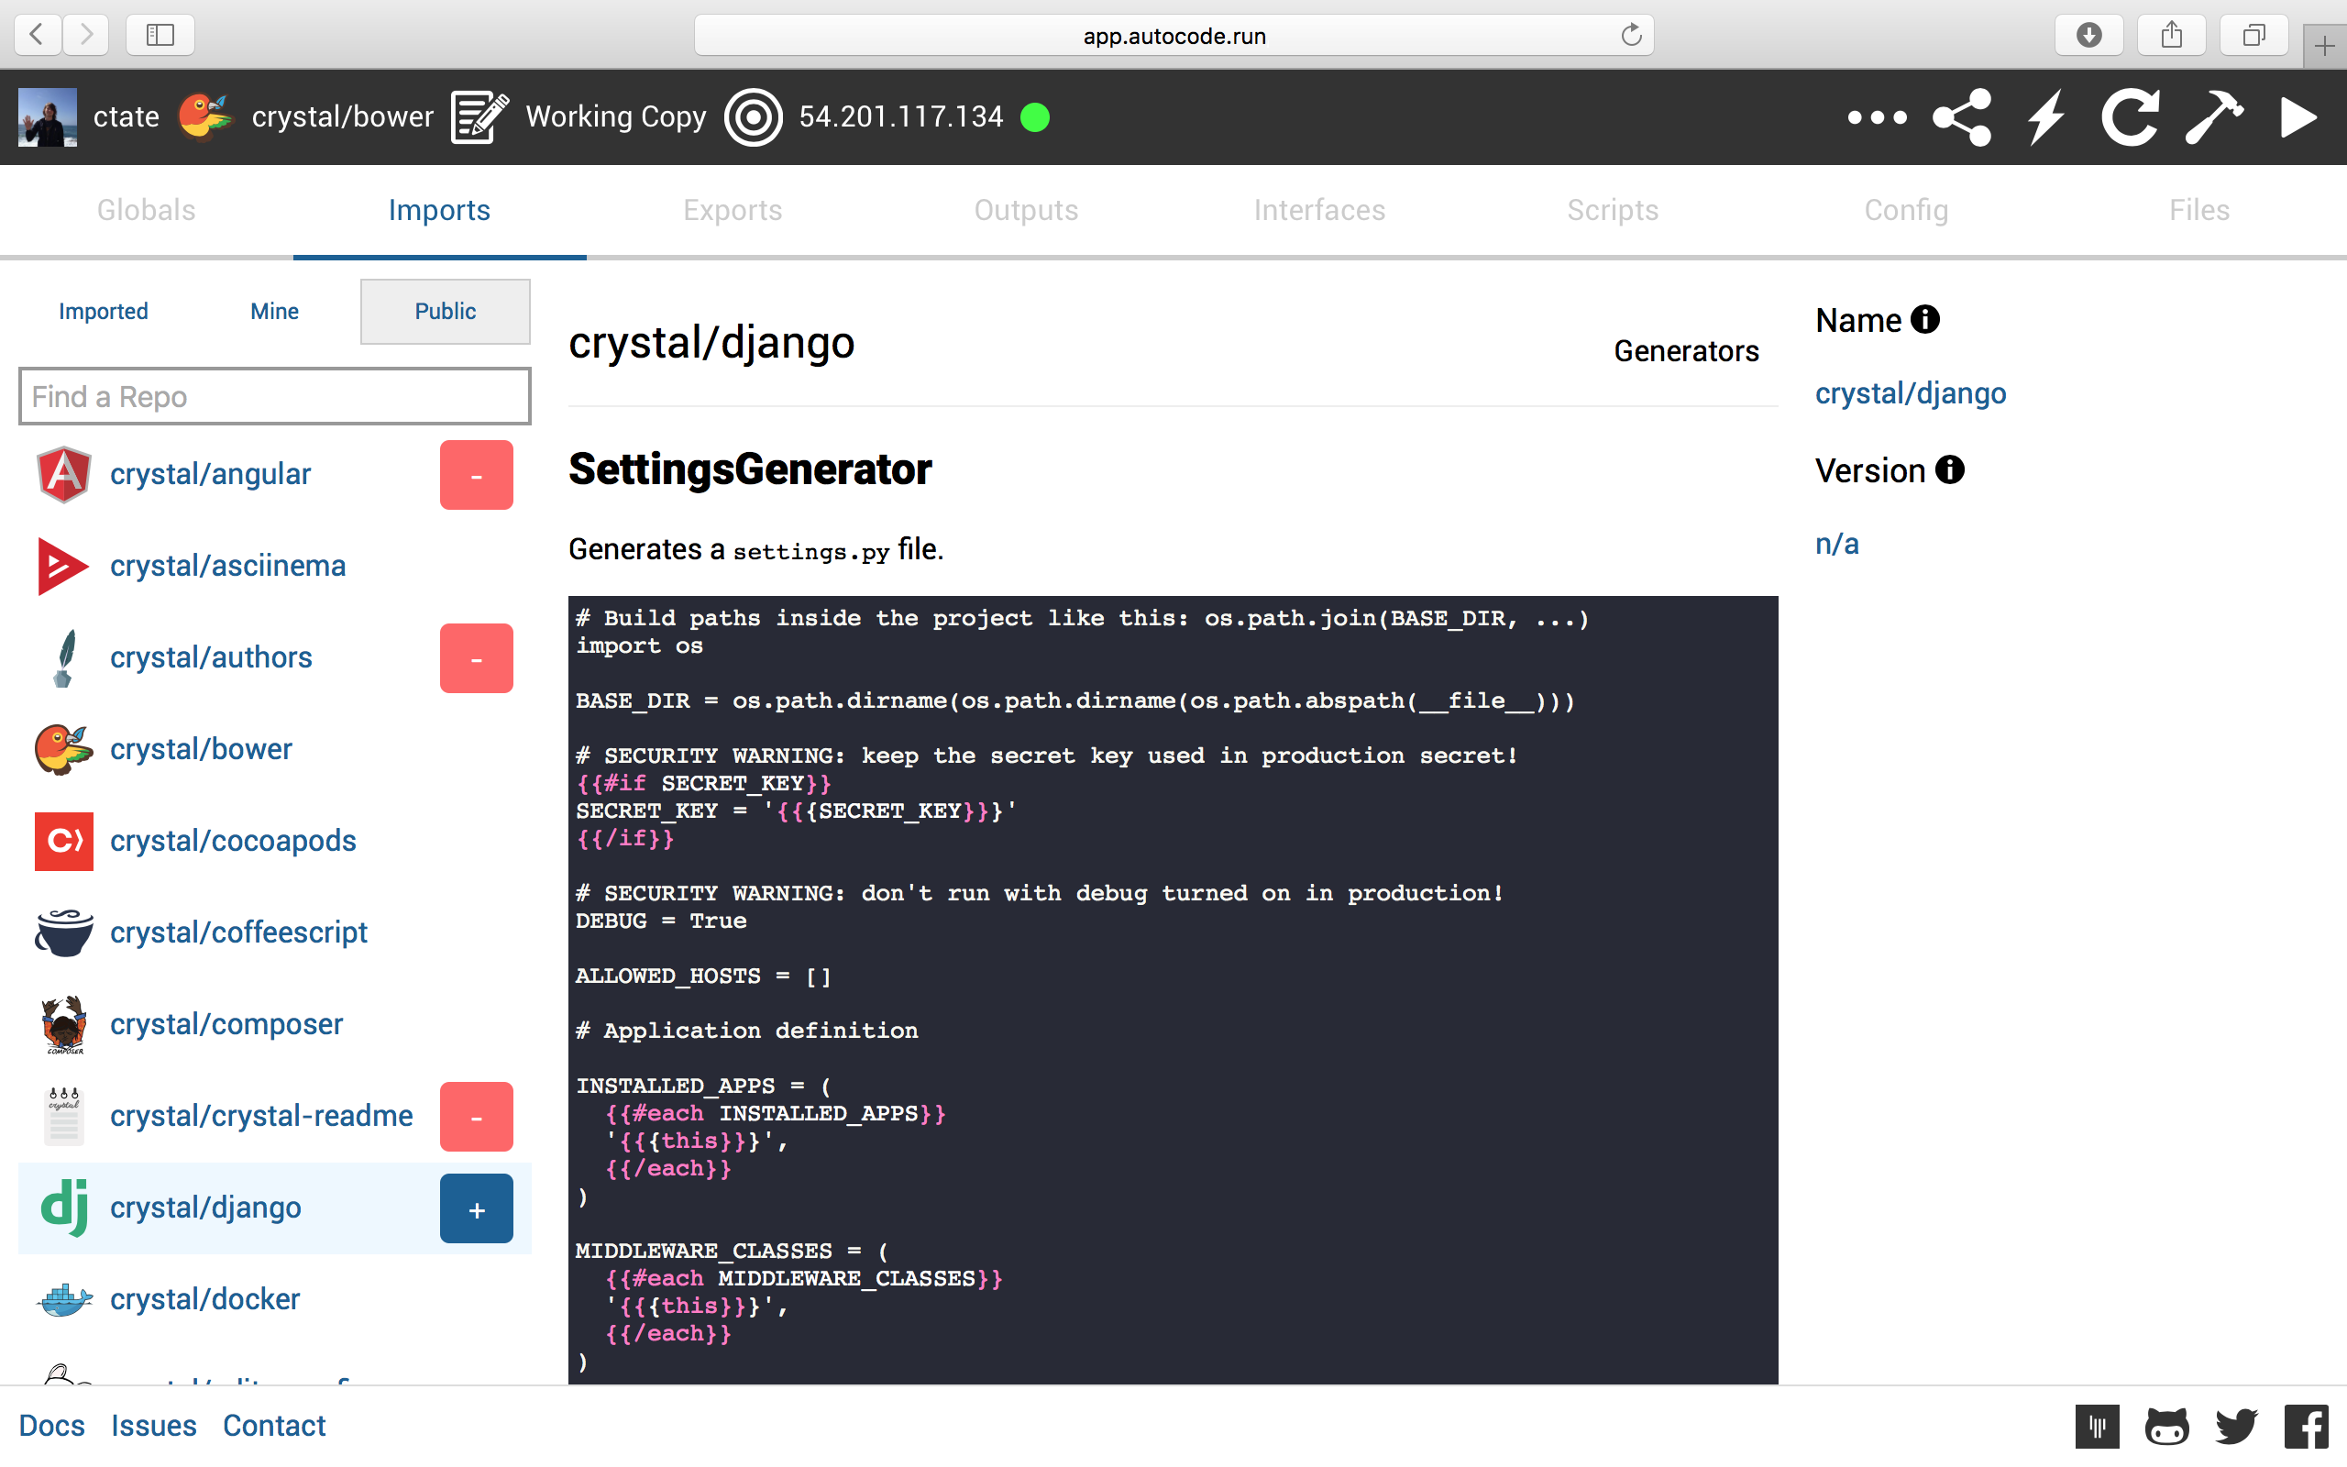Click the circular refresh arrow in app header
This screenshot has width=2347, height=1467.
(2130, 117)
